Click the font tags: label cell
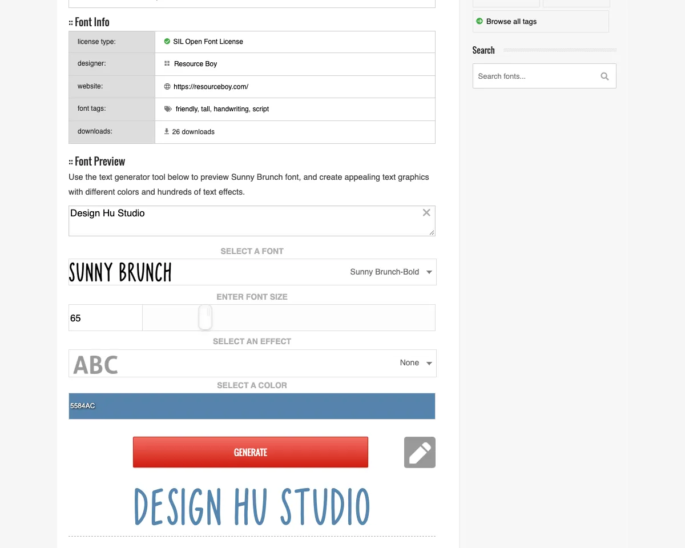The image size is (685, 548). (x=112, y=109)
